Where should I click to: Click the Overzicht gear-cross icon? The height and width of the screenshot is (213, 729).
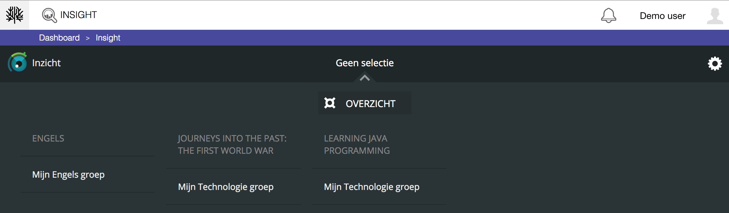(330, 103)
